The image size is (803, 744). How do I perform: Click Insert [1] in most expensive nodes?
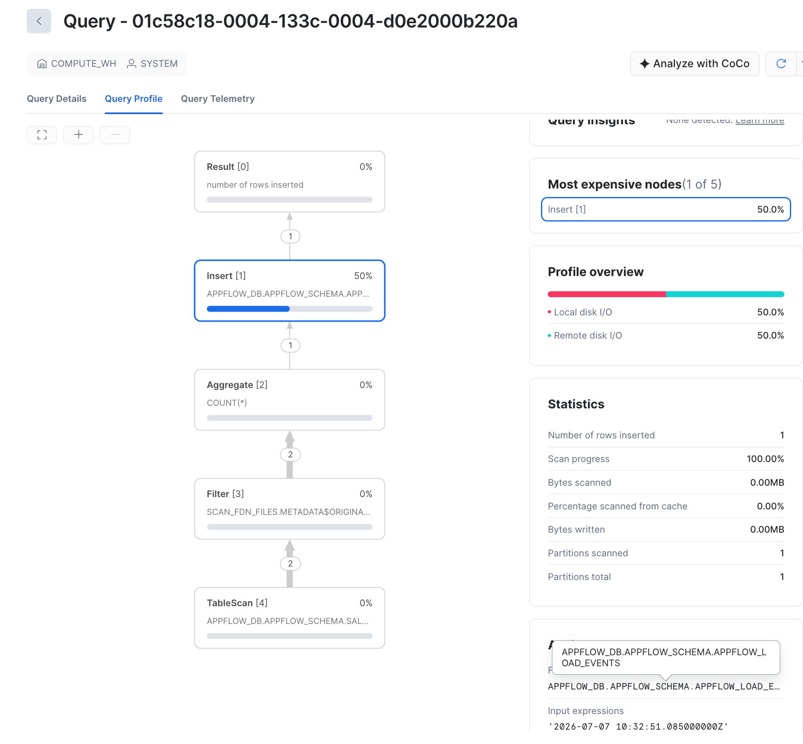point(666,209)
